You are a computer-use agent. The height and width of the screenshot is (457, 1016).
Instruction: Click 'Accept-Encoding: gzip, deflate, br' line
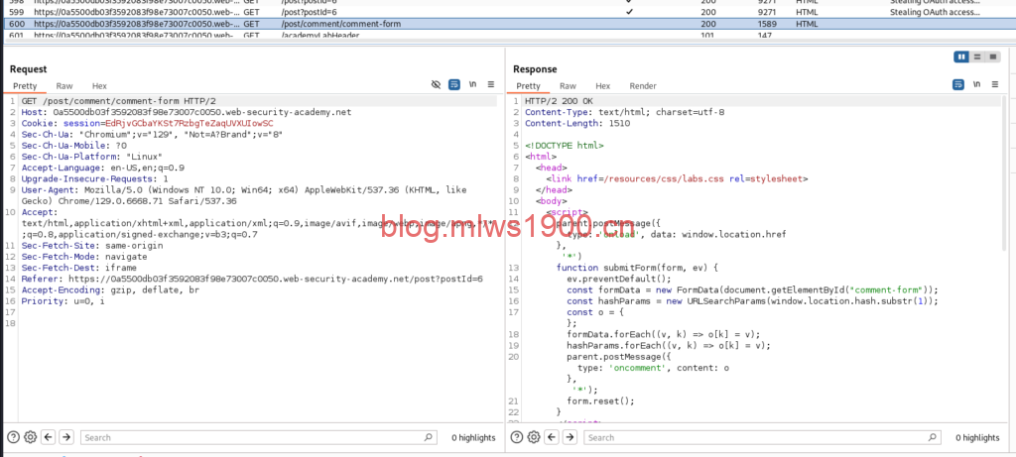click(x=110, y=290)
